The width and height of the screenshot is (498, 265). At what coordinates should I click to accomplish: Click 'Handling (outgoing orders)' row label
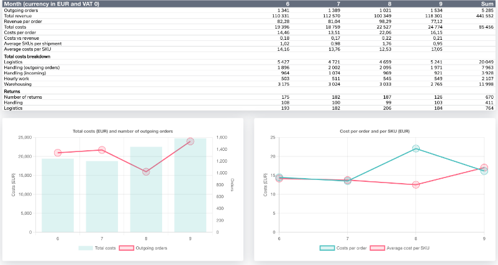(x=32, y=67)
